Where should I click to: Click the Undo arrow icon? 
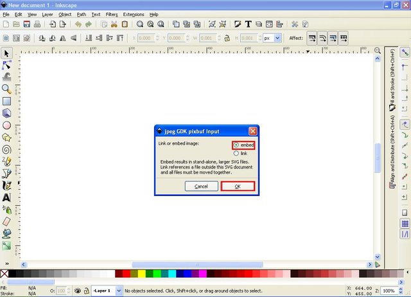[x=78, y=24]
